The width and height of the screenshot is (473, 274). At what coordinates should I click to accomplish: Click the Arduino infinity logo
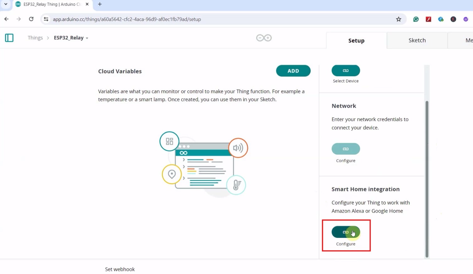(264, 38)
